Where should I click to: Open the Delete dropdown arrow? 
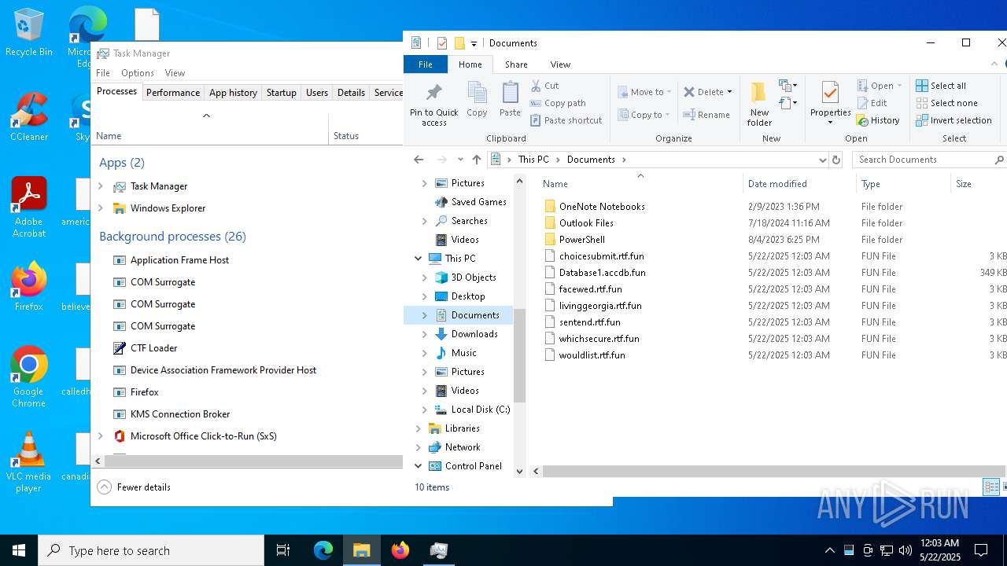(x=729, y=92)
